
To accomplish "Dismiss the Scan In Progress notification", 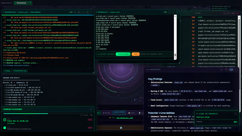I will click(x=236, y=114).
